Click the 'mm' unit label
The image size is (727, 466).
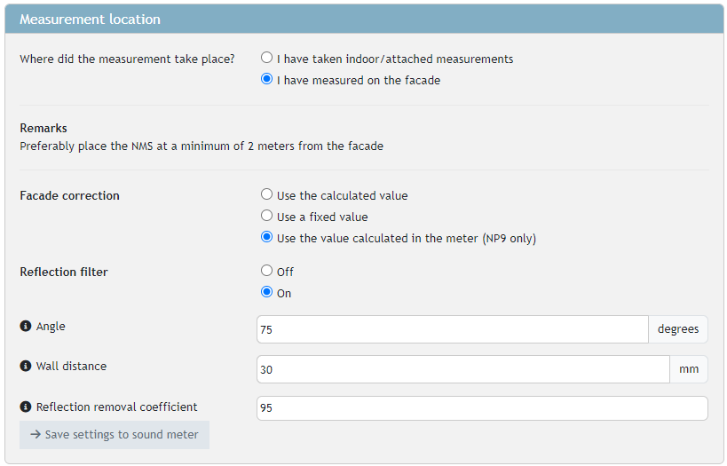[689, 369]
